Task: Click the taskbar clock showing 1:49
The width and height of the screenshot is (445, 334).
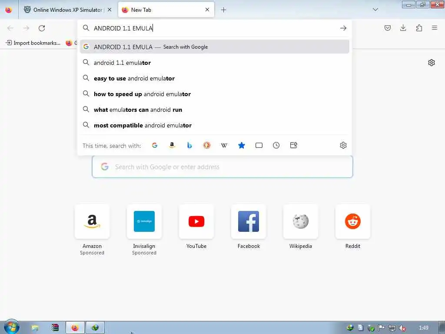Action: pyautogui.click(x=424, y=328)
